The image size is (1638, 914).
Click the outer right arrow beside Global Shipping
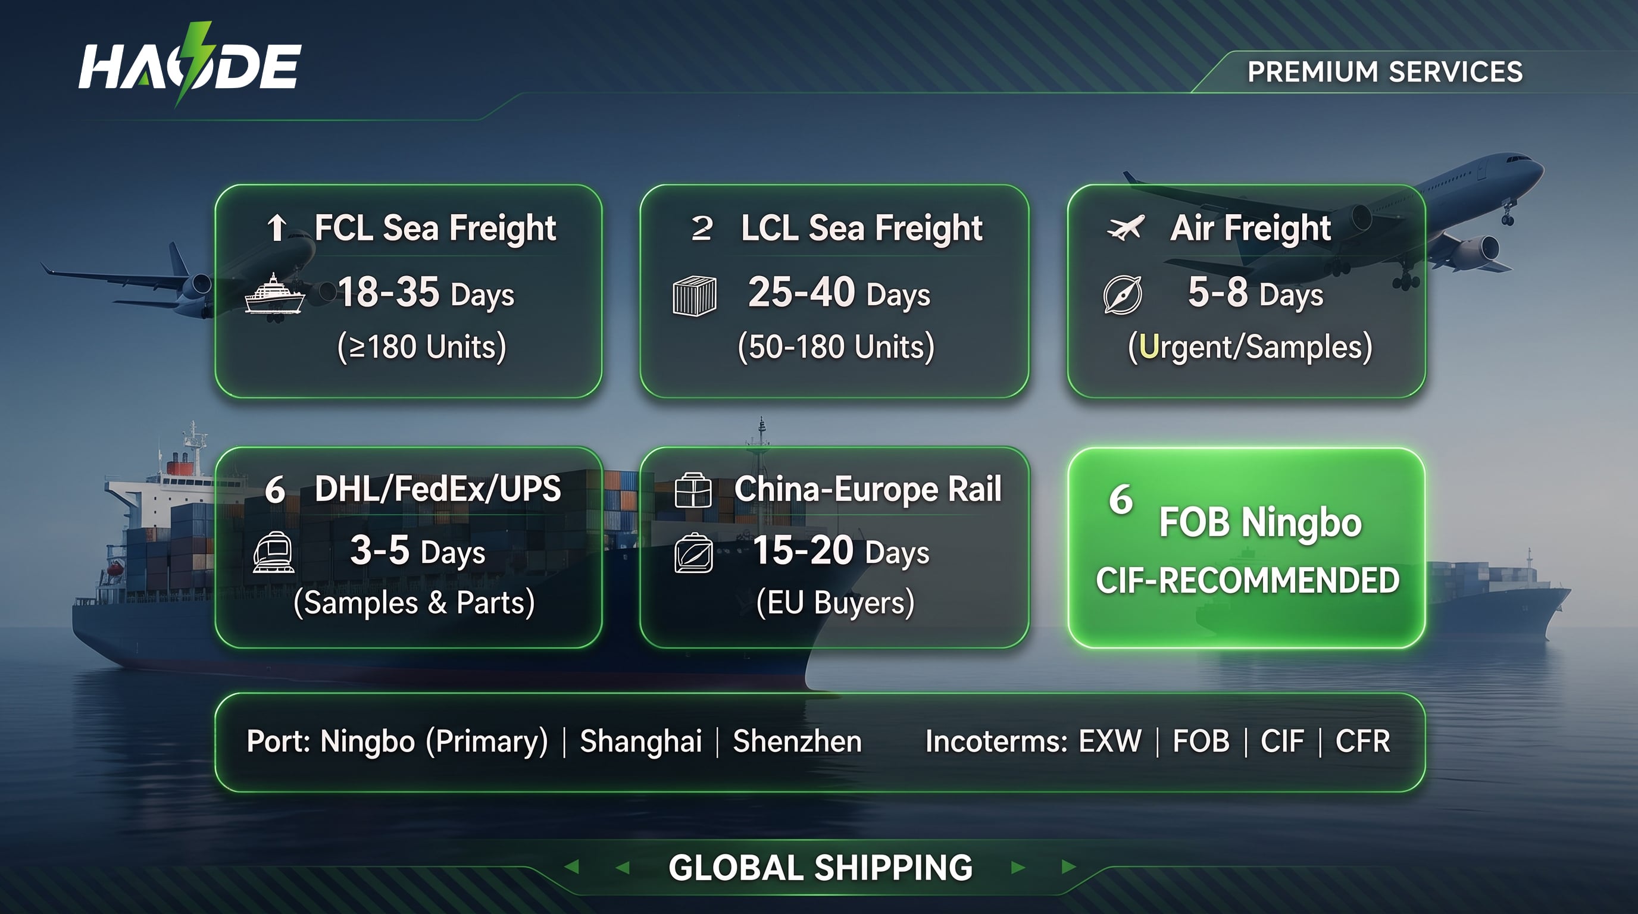click(1070, 866)
